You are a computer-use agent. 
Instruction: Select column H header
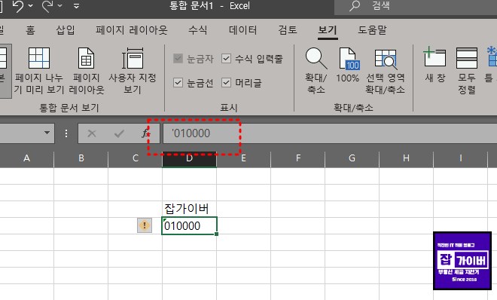tap(407, 158)
